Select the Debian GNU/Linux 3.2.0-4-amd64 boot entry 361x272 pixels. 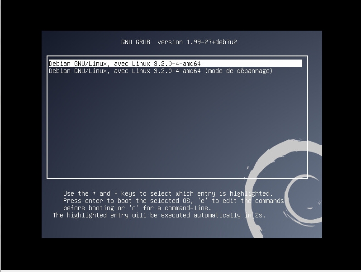(176, 63)
